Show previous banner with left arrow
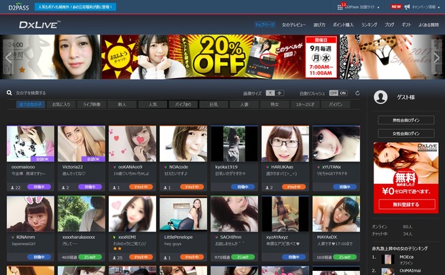The height and width of the screenshot is (275, 445). 8,58
